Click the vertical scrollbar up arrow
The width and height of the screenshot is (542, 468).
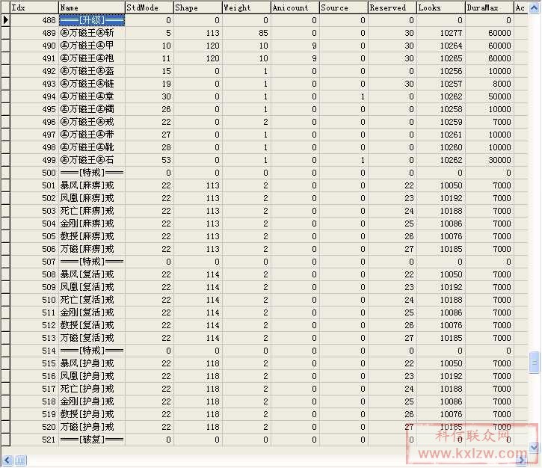(x=535, y=7)
